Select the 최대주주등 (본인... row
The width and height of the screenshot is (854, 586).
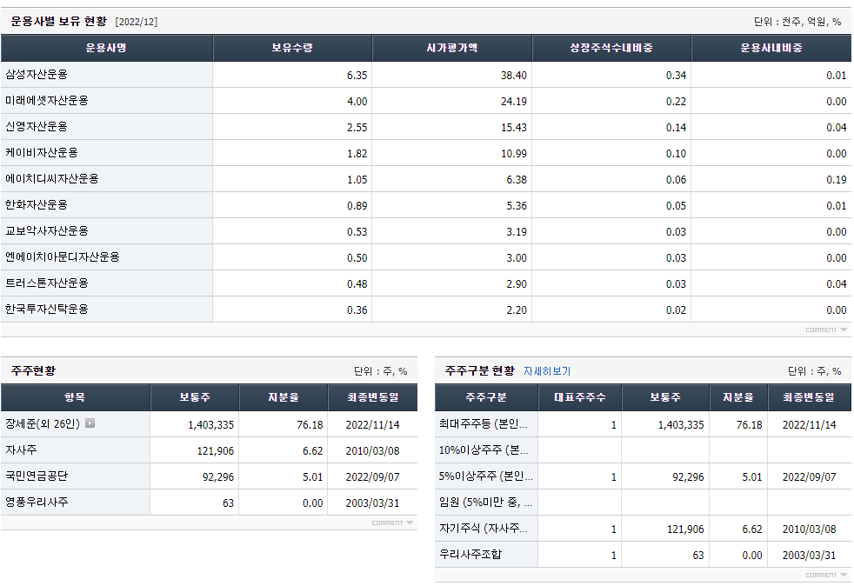(484, 423)
